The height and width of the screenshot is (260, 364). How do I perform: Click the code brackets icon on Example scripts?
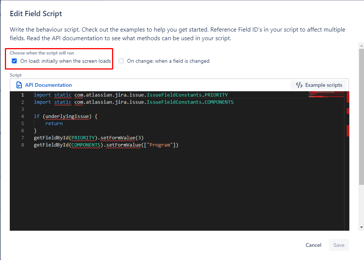(x=299, y=85)
